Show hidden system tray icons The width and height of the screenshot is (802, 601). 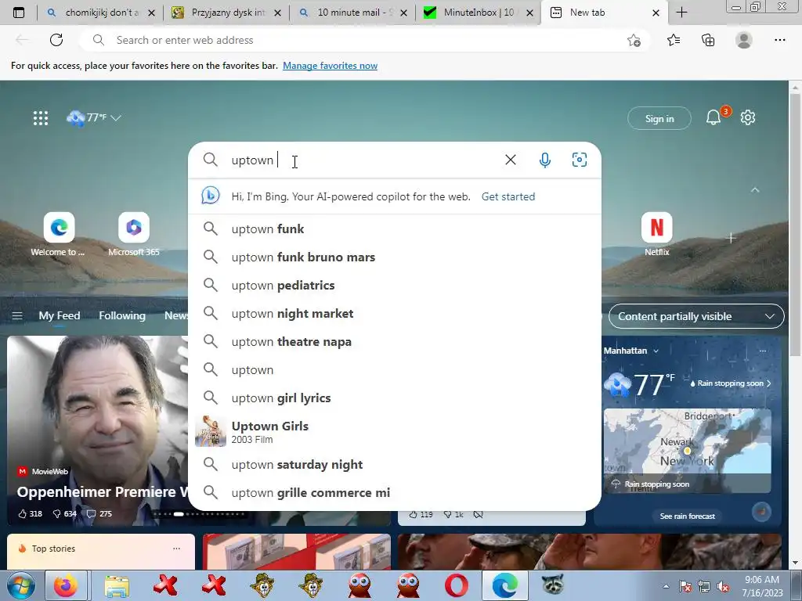pos(666,587)
